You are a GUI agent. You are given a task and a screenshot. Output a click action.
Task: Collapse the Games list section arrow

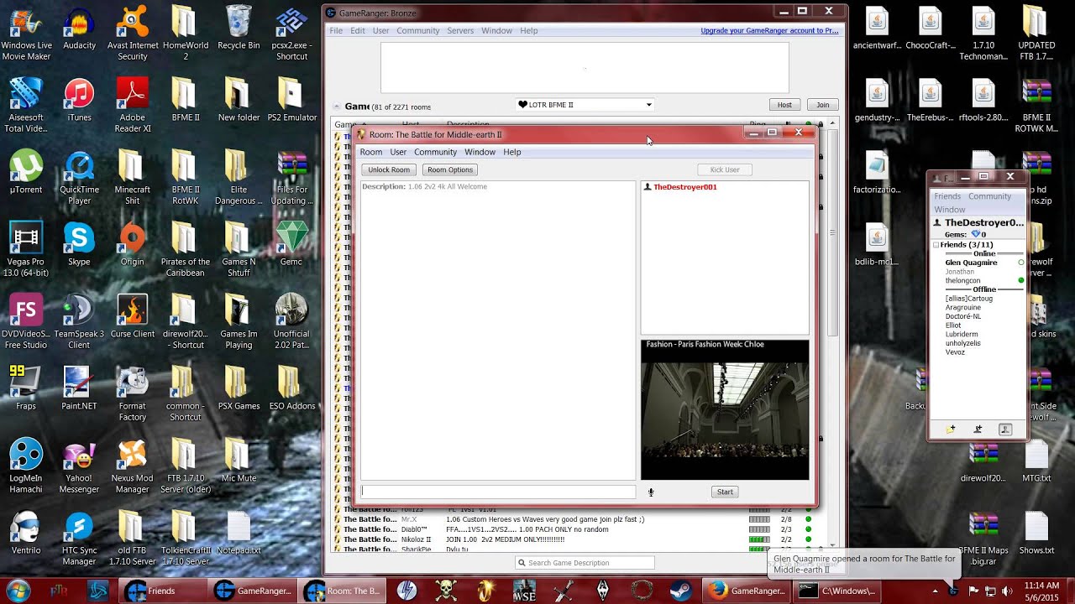click(x=337, y=107)
